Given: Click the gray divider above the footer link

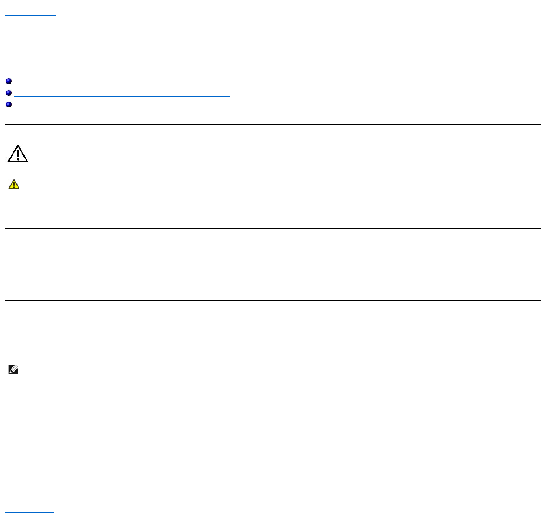Looking at the screenshot, I should (273, 492).
